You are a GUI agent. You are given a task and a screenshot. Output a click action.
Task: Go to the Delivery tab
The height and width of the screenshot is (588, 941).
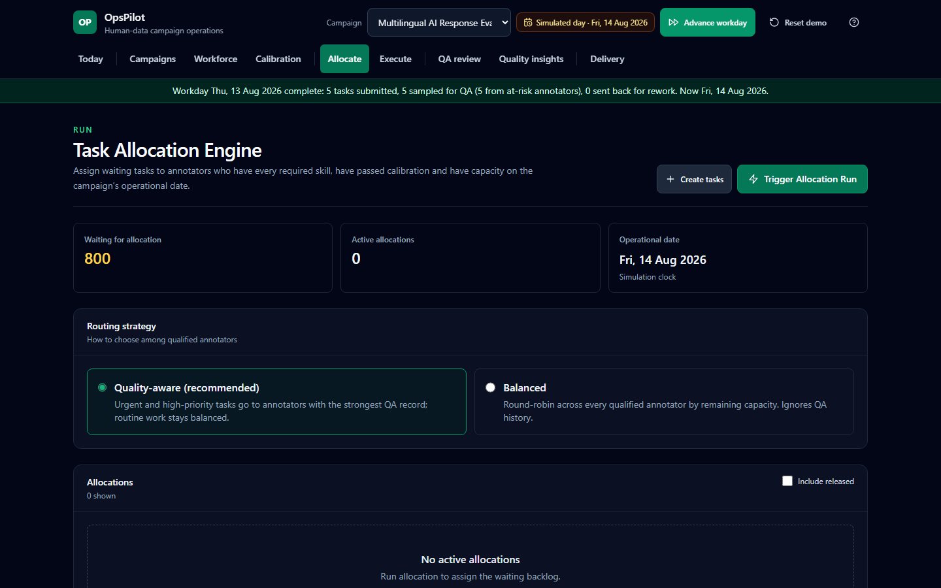(x=607, y=59)
